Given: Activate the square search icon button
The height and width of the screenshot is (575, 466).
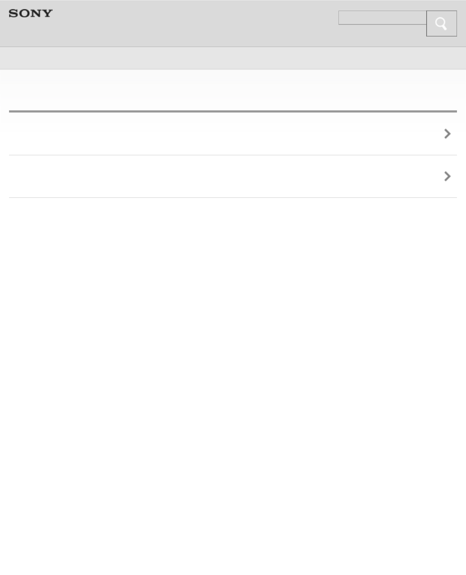Looking at the screenshot, I should 441,24.
